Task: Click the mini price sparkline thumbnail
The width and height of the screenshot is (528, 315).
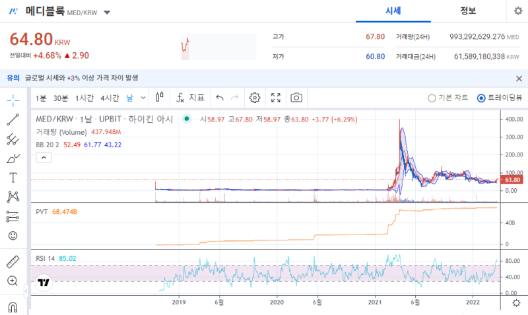Action: [219, 46]
